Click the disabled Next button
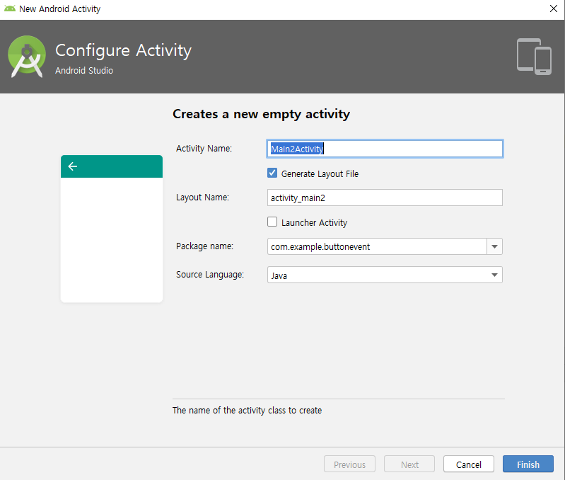Image resolution: width=565 pixels, height=480 pixels. click(409, 464)
